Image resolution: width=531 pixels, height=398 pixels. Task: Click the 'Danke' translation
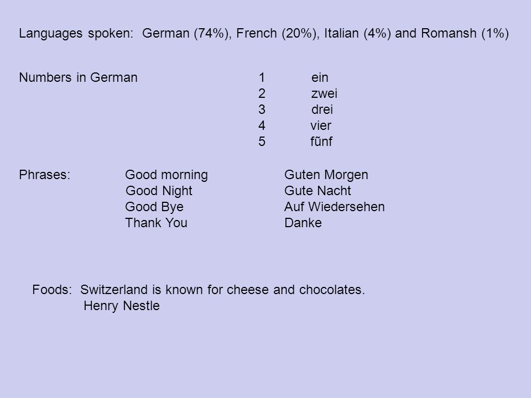click(303, 223)
